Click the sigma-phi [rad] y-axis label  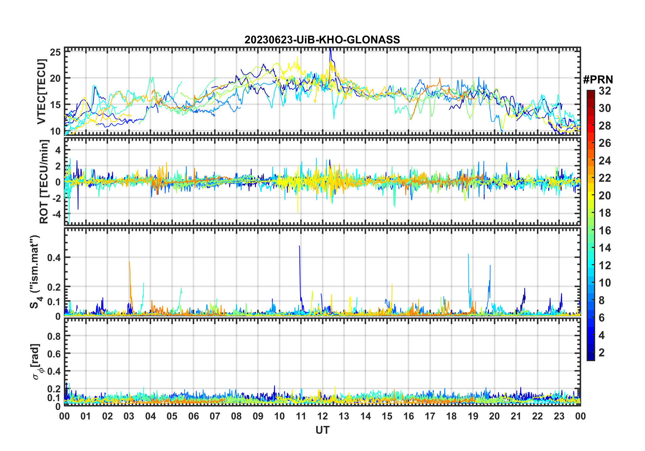[36, 361]
